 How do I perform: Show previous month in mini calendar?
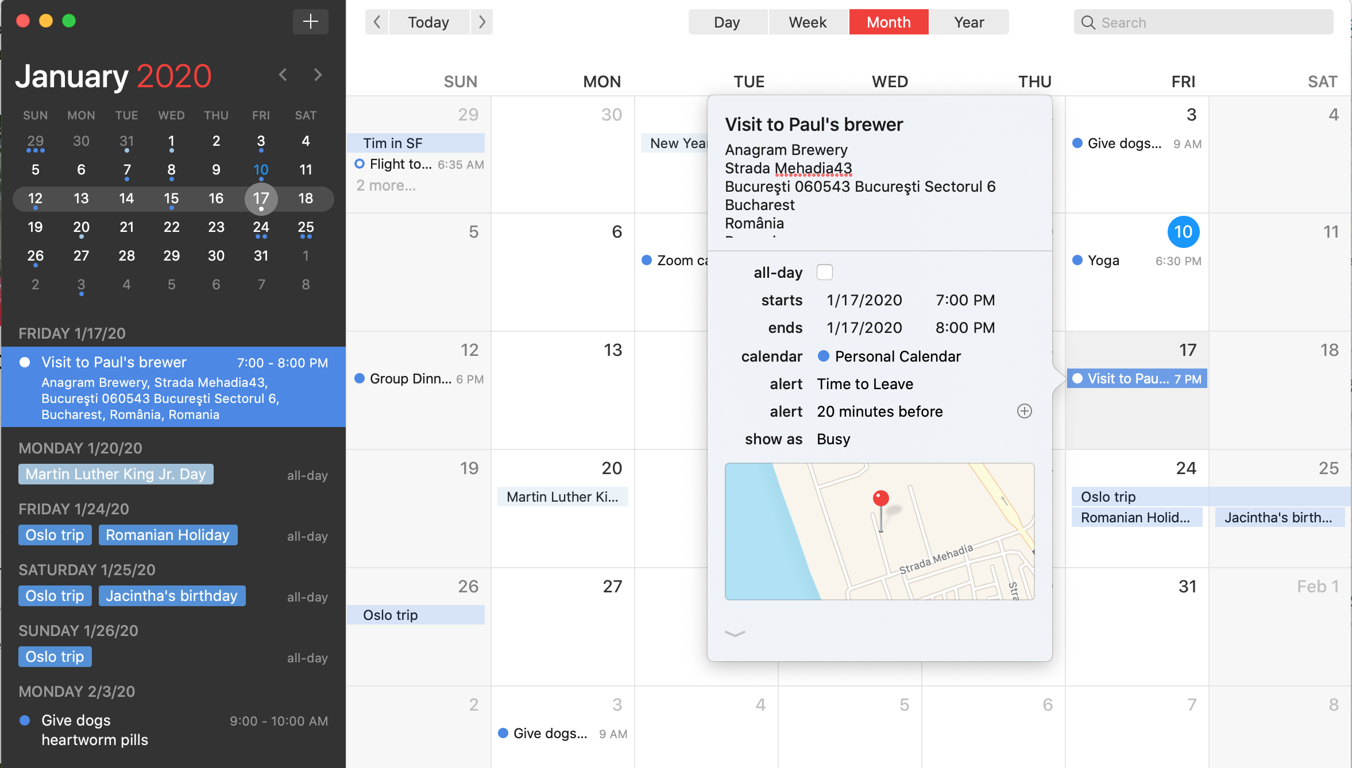pyautogui.click(x=283, y=75)
